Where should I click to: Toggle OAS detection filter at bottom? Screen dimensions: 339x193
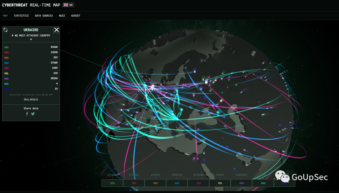pos(112,183)
